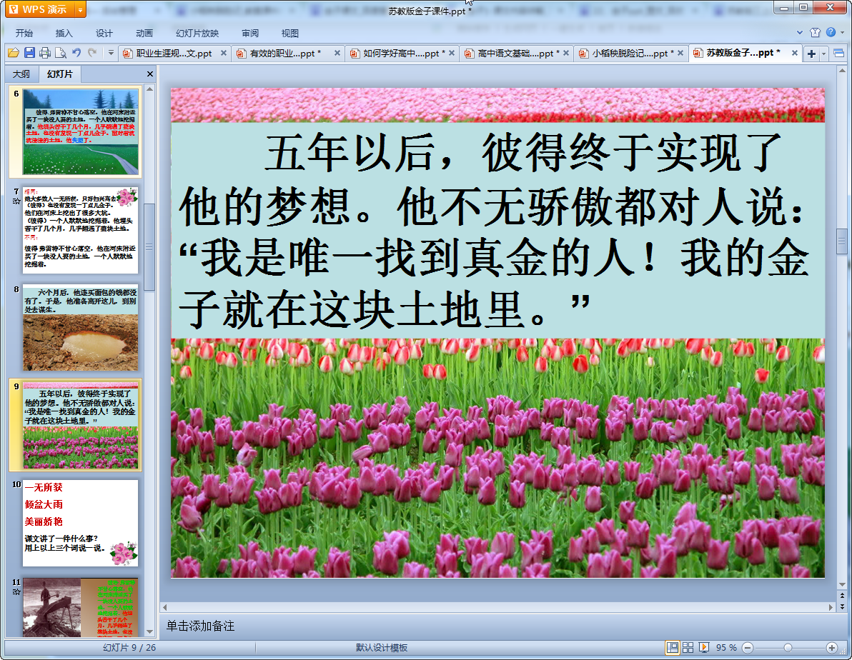This screenshot has width=852, height=660.
Task: Close the 小稻秧脱险记....ppt document tab
Action: 680,54
